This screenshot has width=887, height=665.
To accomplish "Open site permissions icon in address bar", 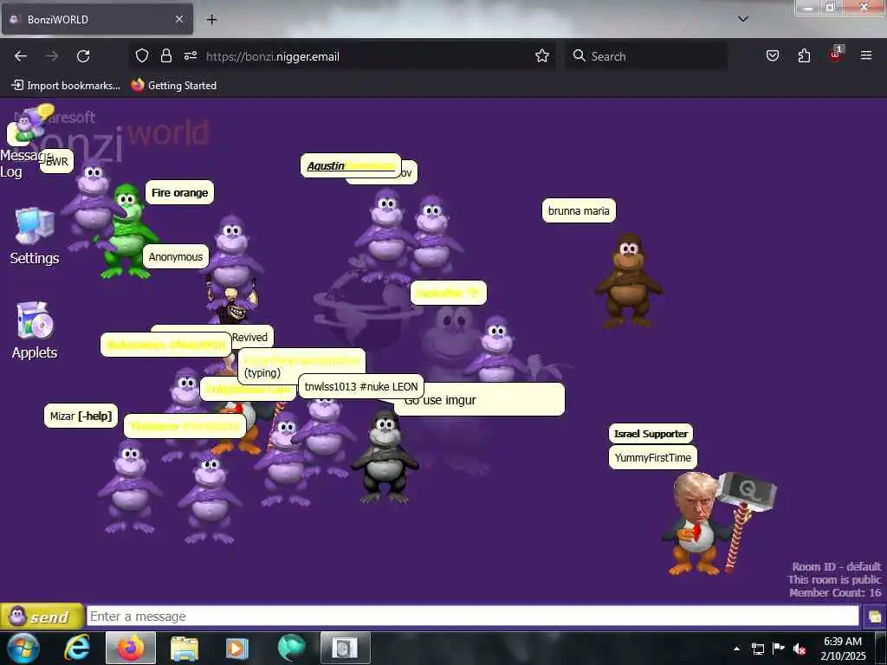I will pos(190,56).
